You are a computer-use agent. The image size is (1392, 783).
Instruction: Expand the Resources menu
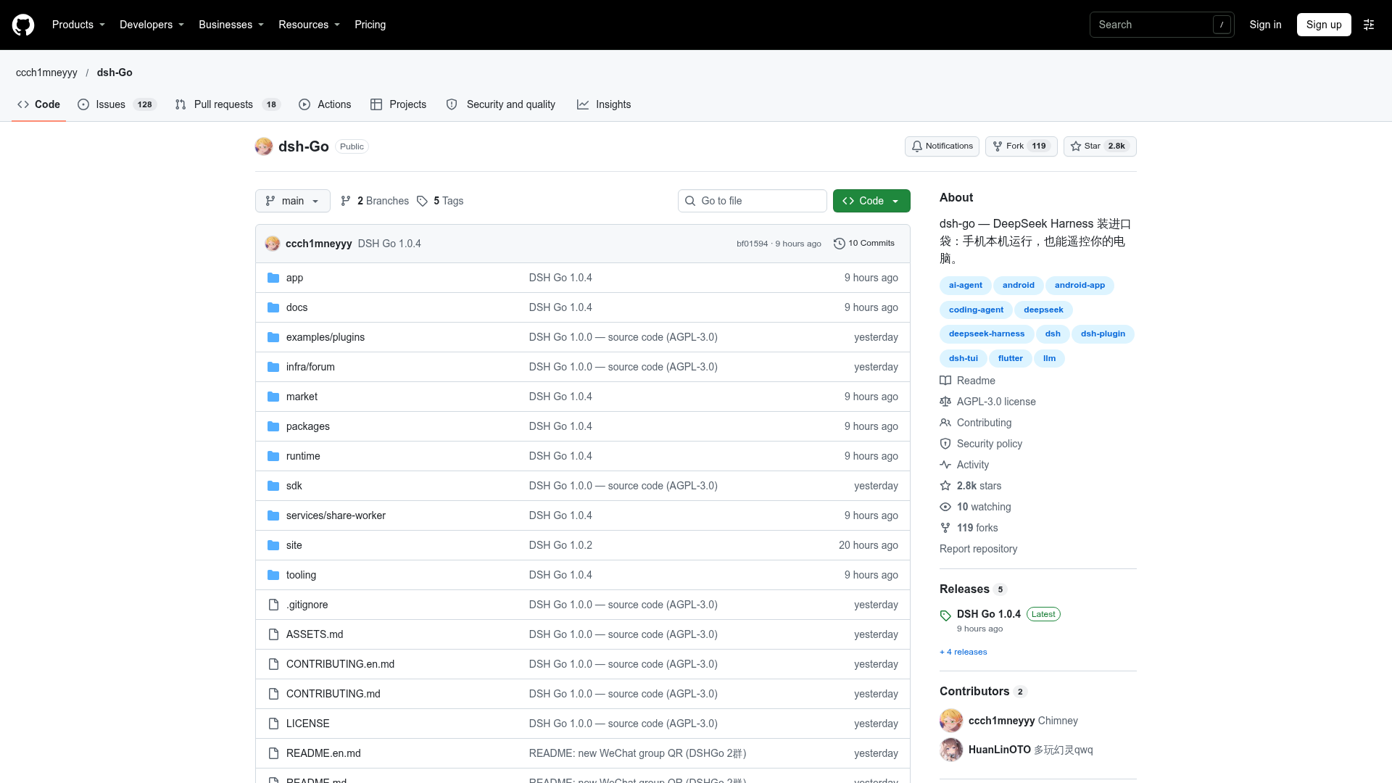point(309,25)
